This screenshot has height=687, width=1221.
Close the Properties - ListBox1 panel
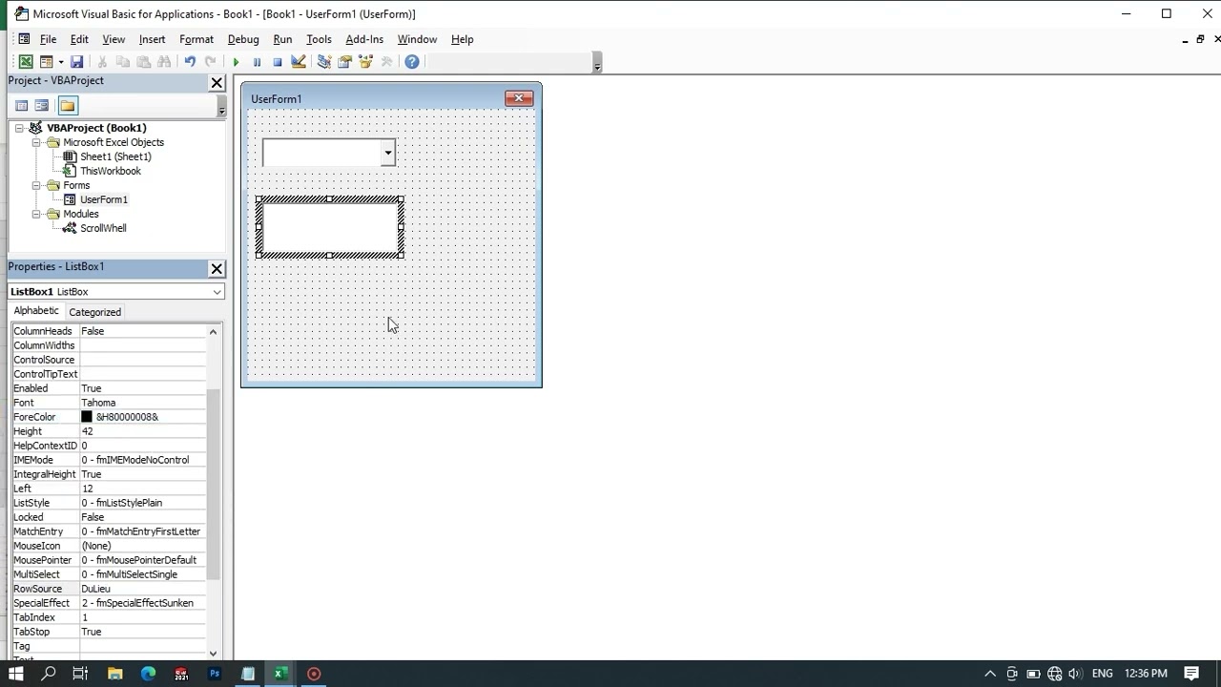pyautogui.click(x=217, y=269)
